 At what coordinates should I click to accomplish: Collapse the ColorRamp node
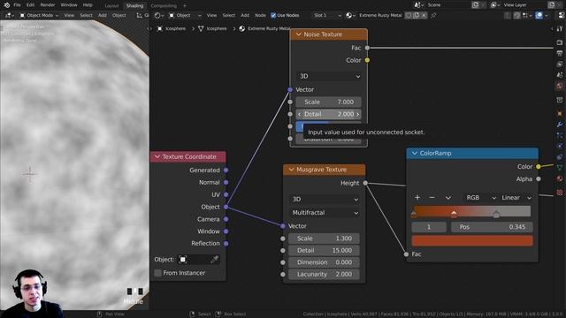[415, 153]
